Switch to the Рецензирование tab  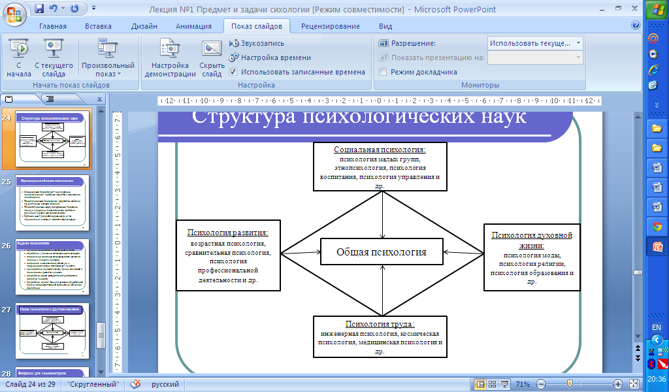(331, 26)
